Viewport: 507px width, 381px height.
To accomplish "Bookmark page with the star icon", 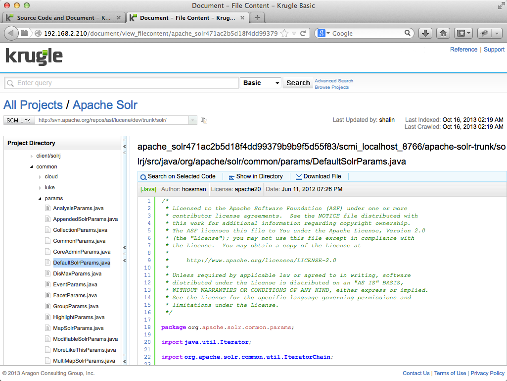I will (284, 33).
